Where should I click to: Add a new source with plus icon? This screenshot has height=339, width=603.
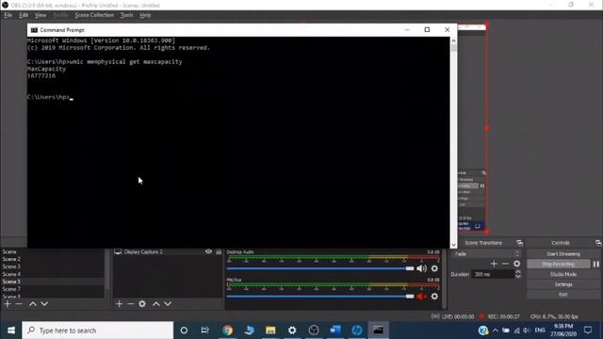point(119,304)
